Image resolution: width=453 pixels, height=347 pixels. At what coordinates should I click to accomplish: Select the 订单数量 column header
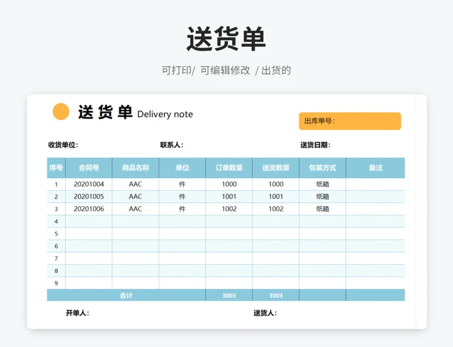[229, 168]
